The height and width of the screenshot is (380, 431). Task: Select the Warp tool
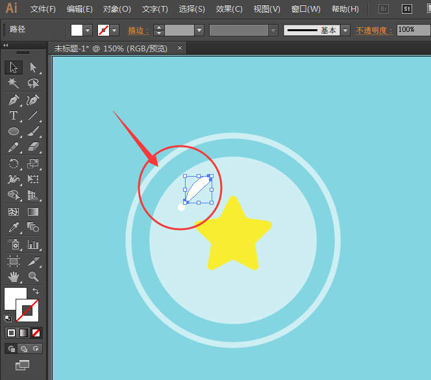click(14, 179)
